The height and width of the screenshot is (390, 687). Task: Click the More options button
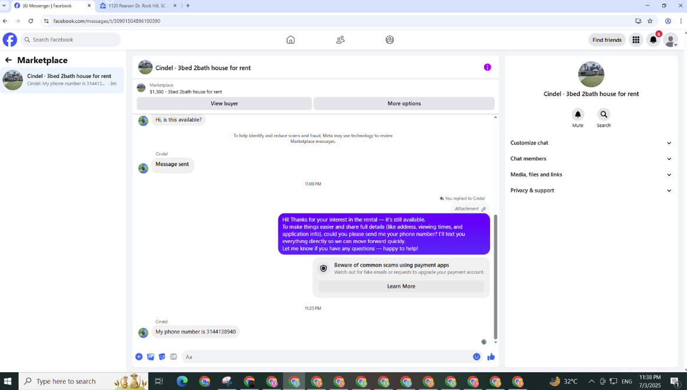pos(404,103)
